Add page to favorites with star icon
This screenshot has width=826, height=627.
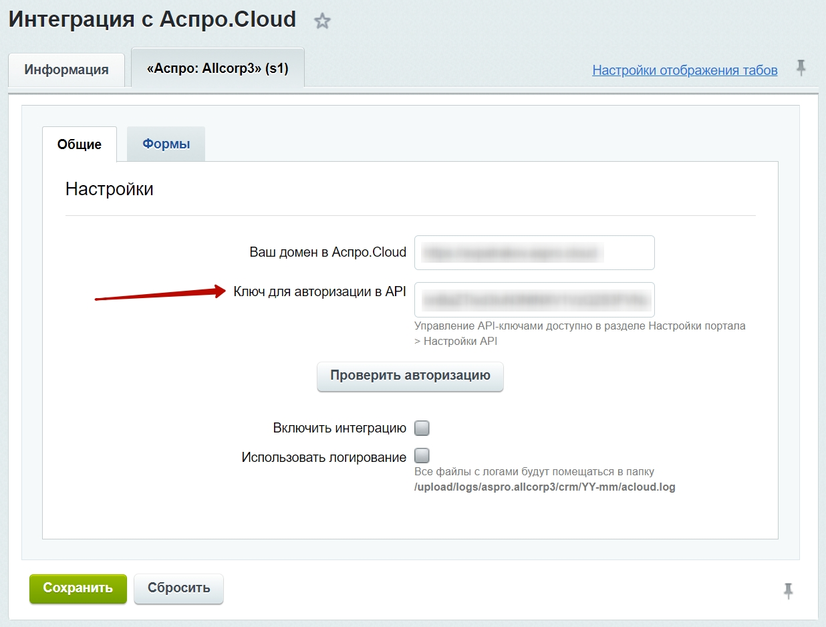click(x=323, y=21)
